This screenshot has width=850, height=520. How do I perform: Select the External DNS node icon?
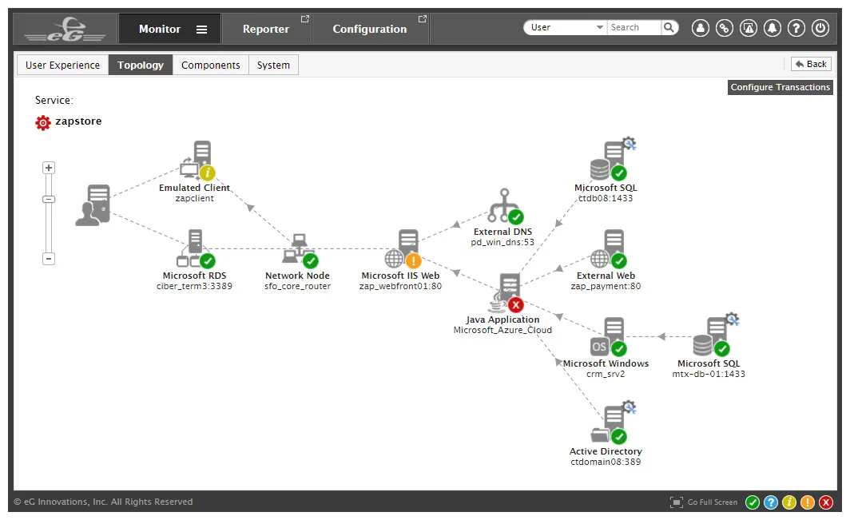(505, 206)
